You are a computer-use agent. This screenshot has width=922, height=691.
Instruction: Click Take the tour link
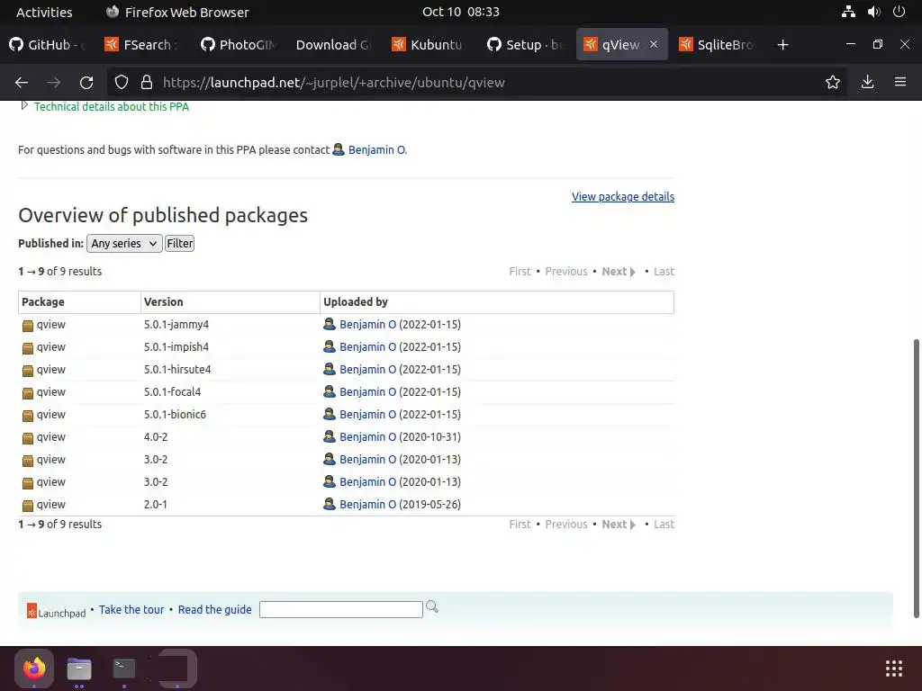131,609
